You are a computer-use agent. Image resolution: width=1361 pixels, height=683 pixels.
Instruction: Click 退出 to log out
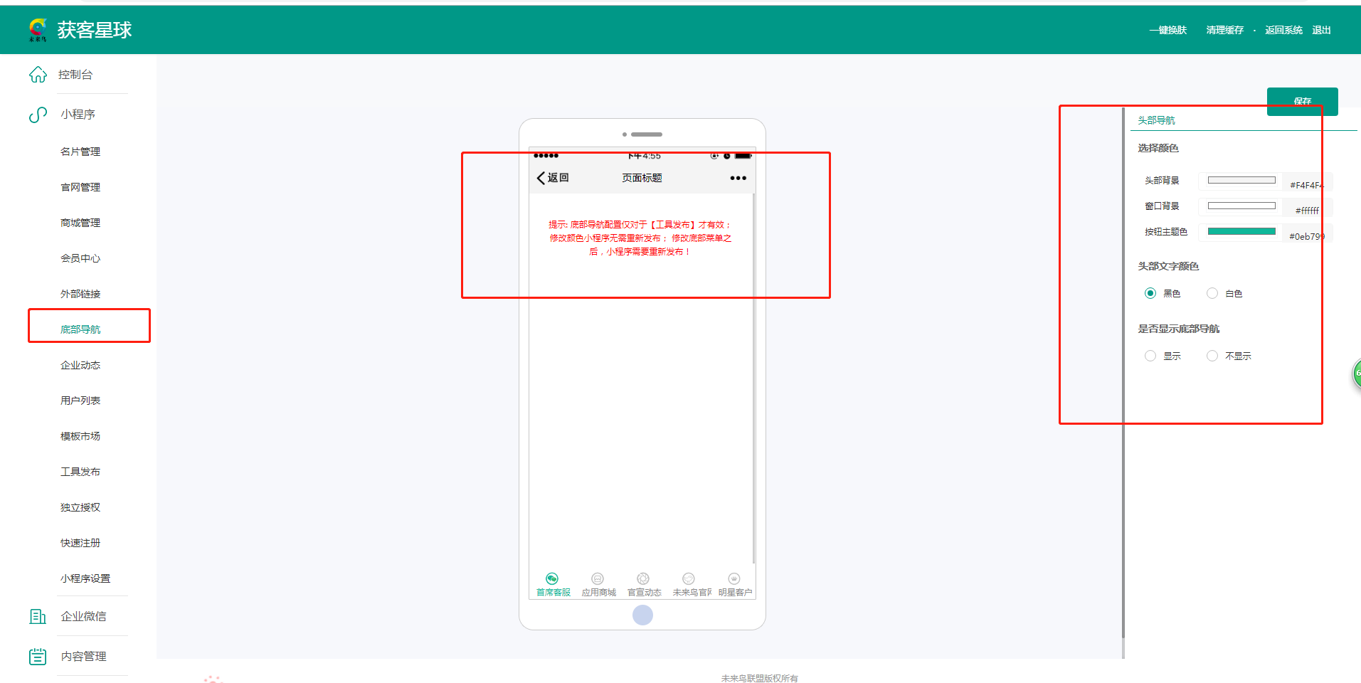coord(1322,30)
